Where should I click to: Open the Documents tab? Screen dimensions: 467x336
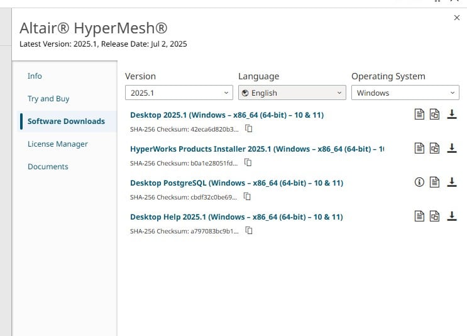(x=48, y=167)
